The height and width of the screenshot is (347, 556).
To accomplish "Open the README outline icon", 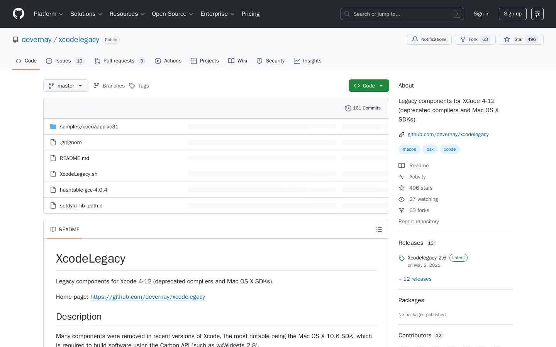I will coord(379,229).
